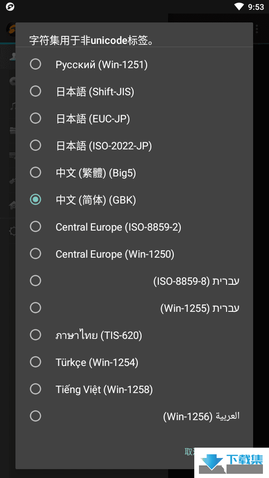This screenshot has height=478, width=269.
Task: Select ภาษาไทย (TIS-620) encoding
Action: tap(134, 335)
